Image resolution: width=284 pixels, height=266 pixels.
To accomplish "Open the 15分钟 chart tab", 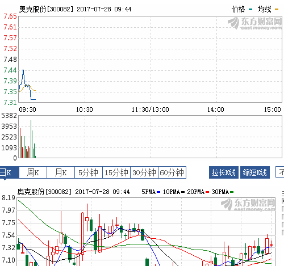I will (x=116, y=172).
